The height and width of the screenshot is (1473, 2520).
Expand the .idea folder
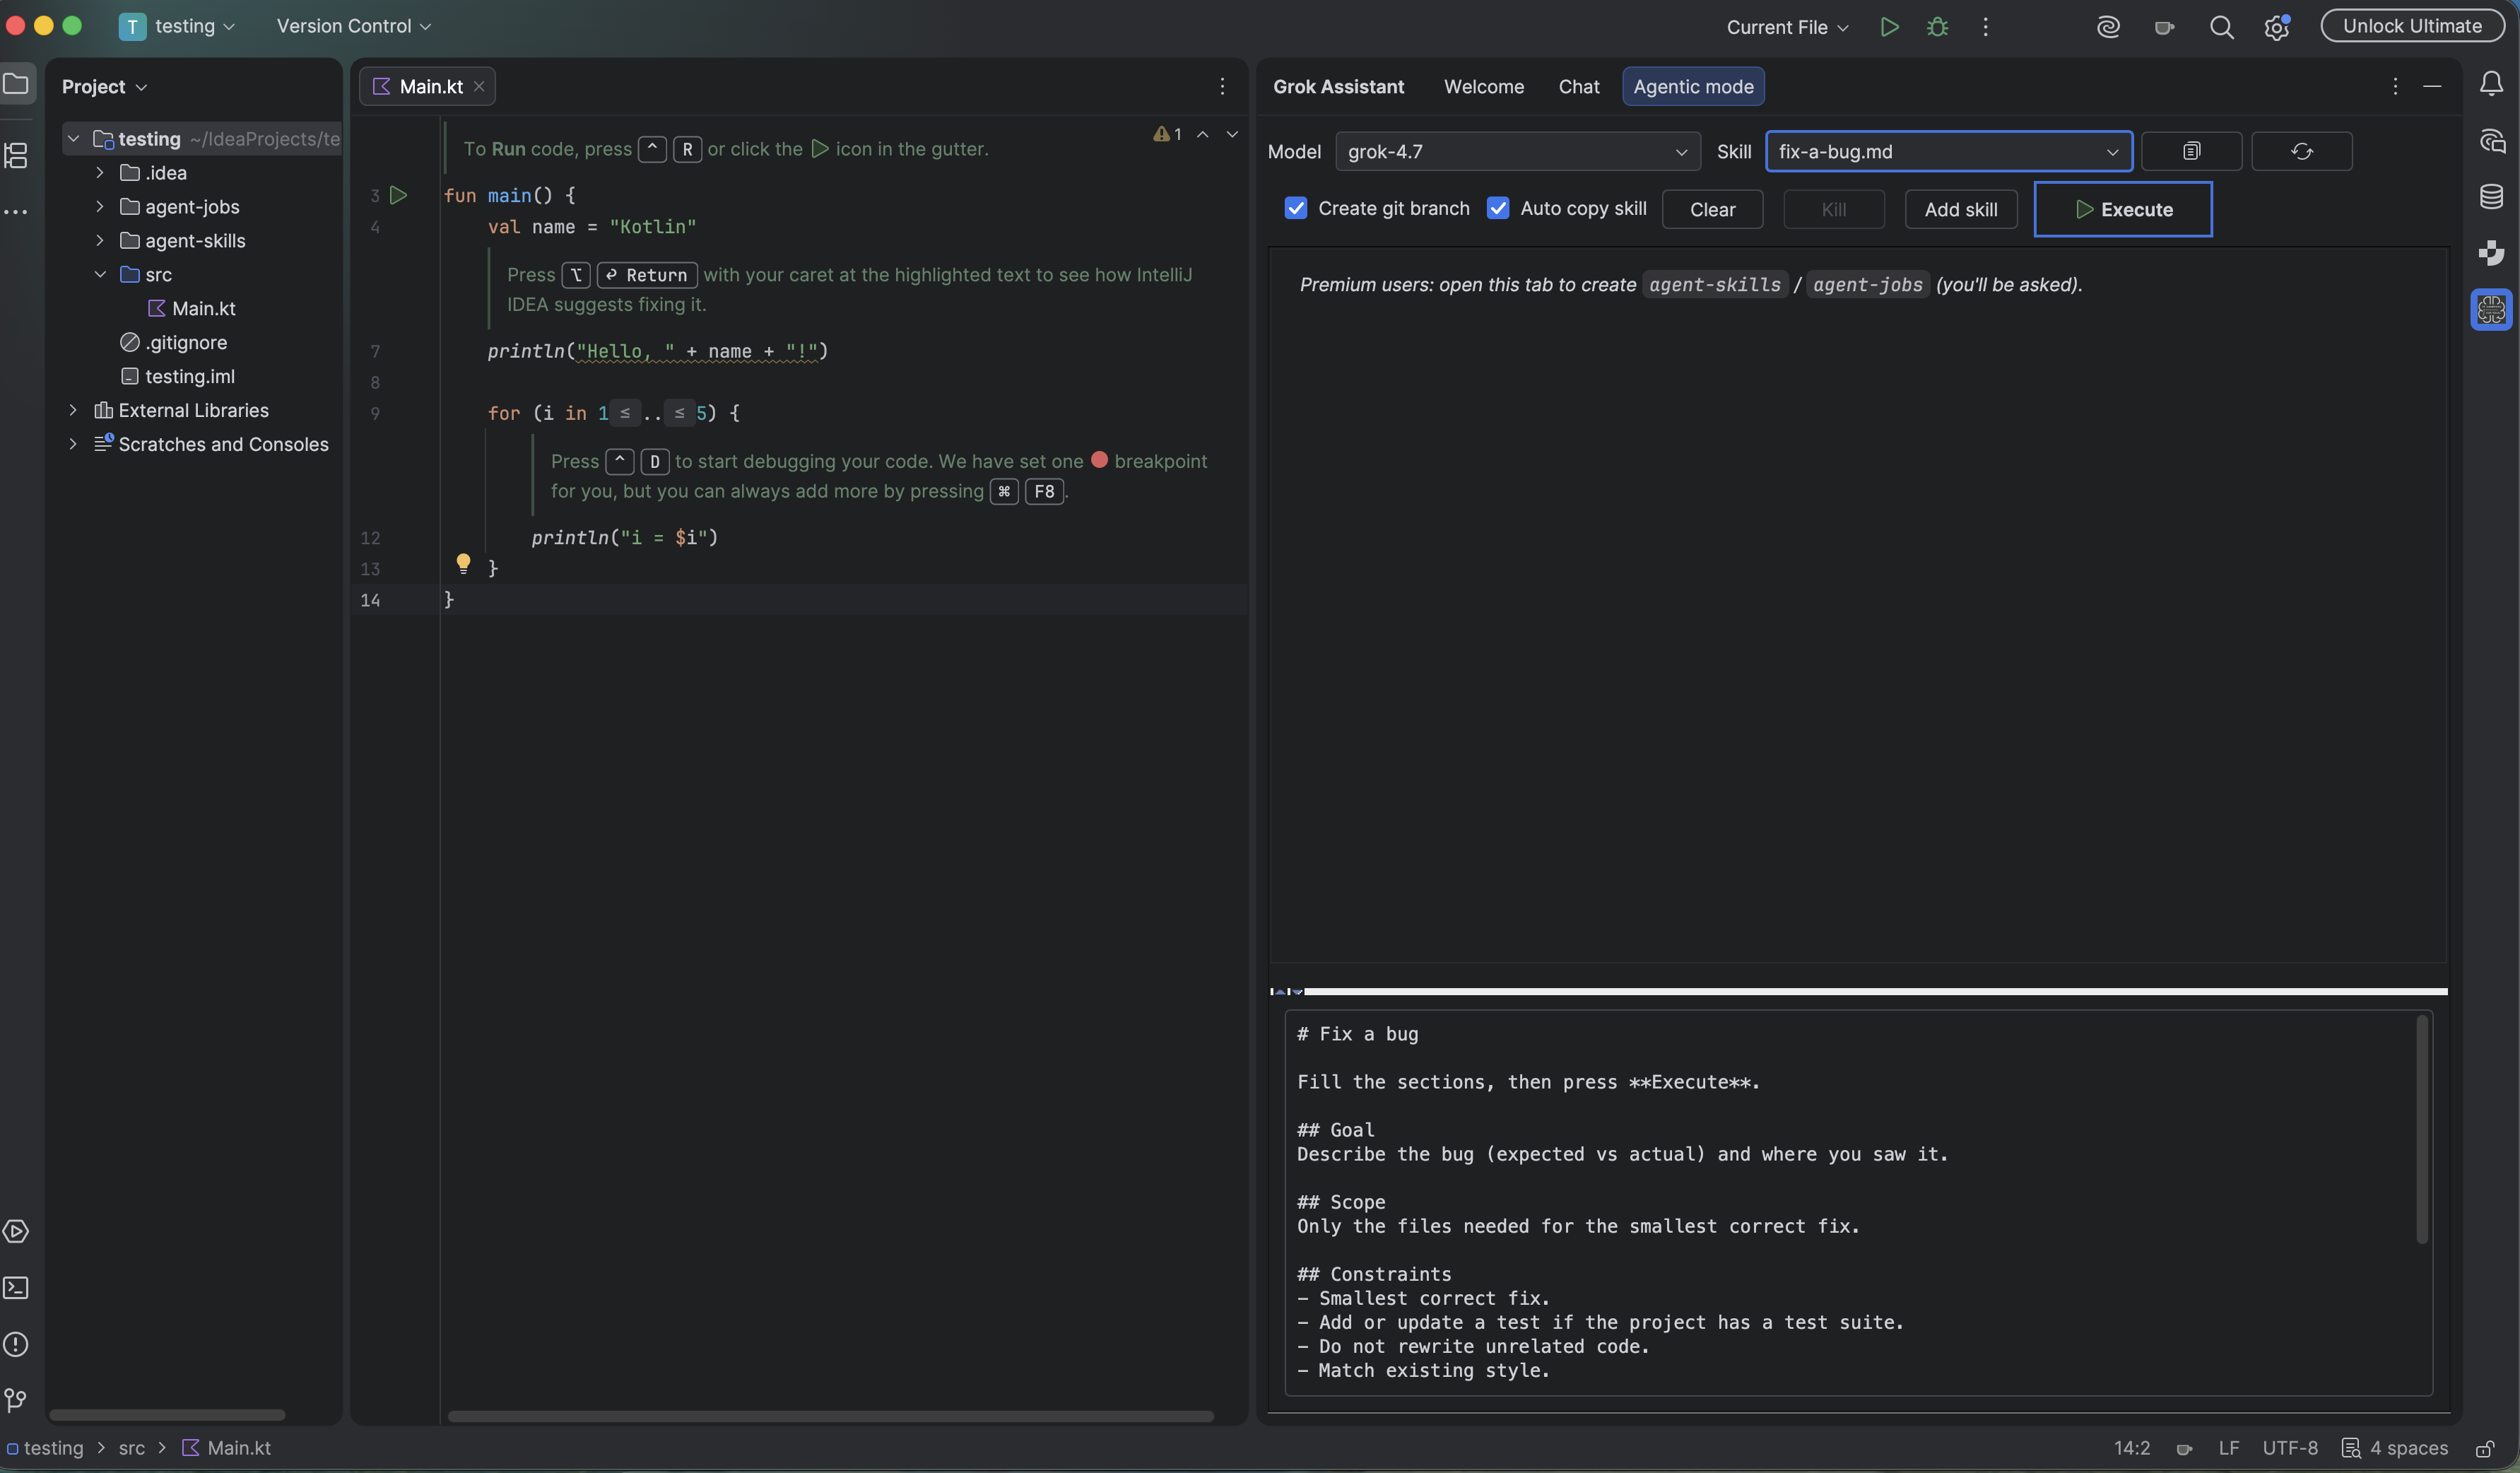coord(100,173)
